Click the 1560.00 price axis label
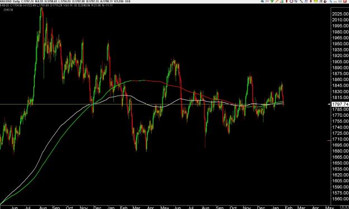Viewport: 349px width, 209px height. pyautogui.click(x=340, y=199)
